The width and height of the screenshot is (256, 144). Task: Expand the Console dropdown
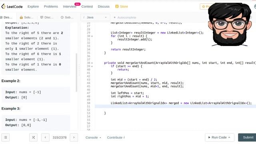pos(93,138)
